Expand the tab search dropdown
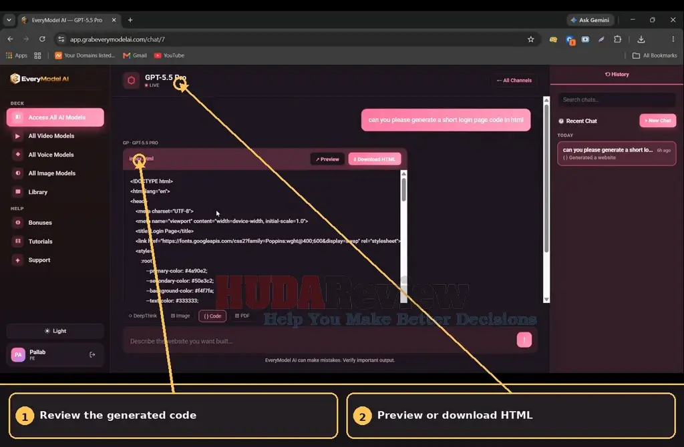 pos(9,20)
